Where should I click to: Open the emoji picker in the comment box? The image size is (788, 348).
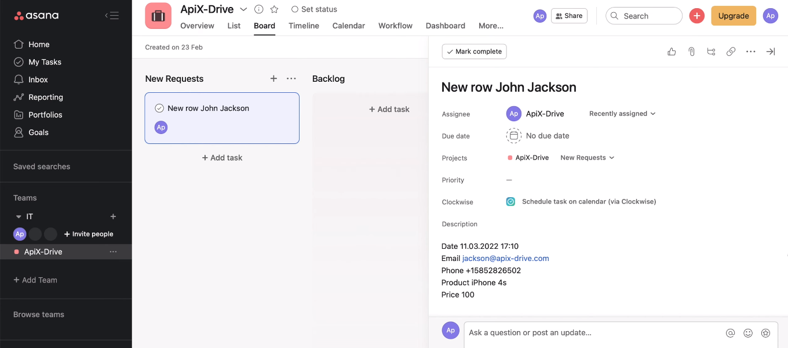pyautogui.click(x=748, y=333)
